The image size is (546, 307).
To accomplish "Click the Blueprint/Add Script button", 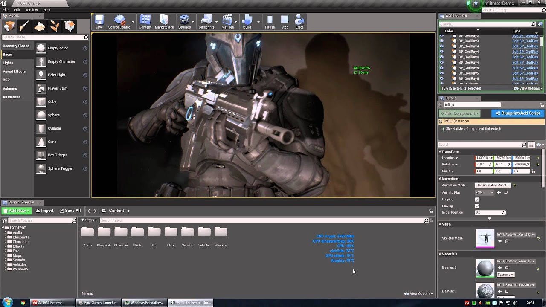I will pos(518,113).
